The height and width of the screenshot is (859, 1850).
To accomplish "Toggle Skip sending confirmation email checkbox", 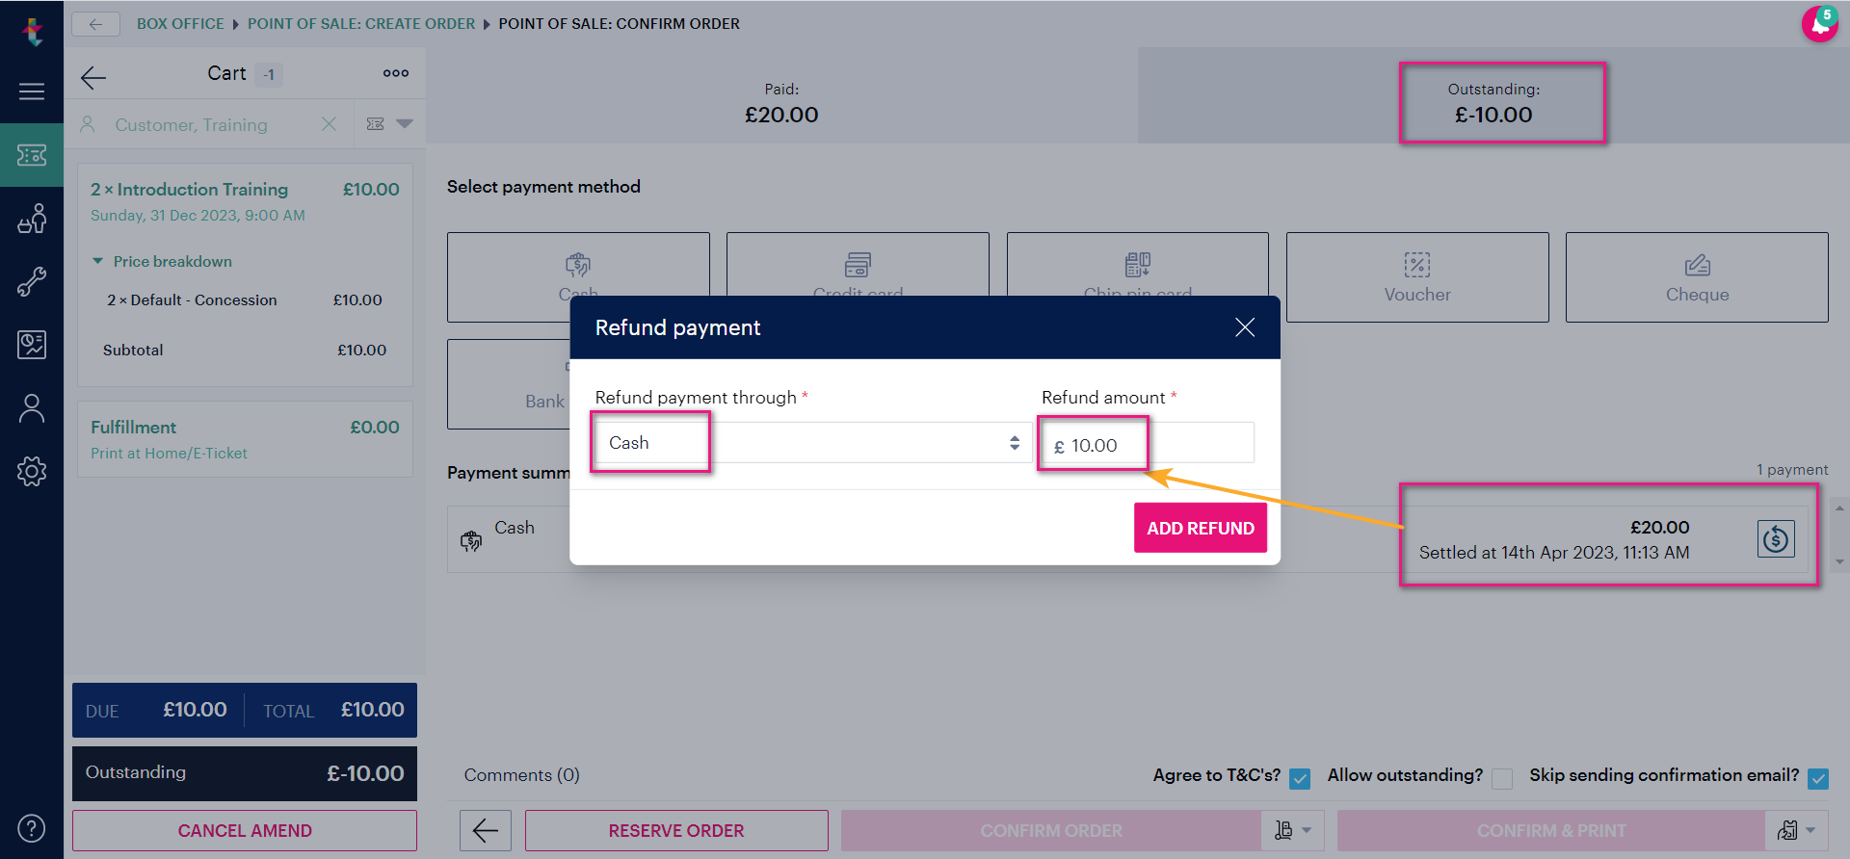I will click(1818, 778).
